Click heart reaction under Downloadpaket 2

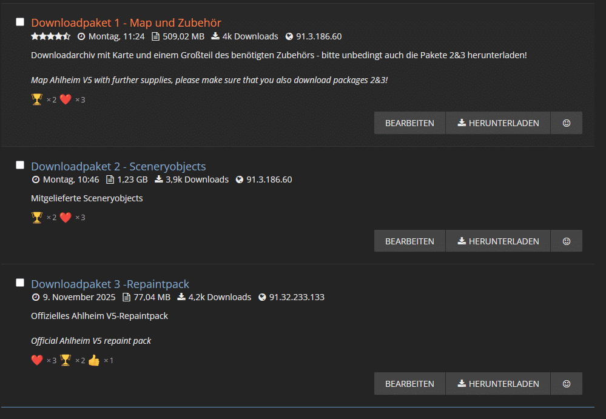[66, 218]
